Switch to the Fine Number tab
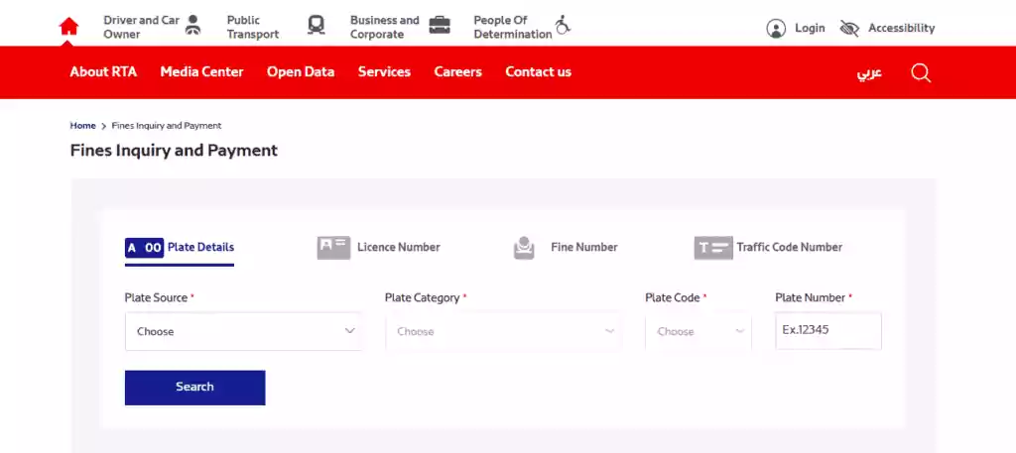The width and height of the screenshot is (1016, 453). (x=566, y=248)
